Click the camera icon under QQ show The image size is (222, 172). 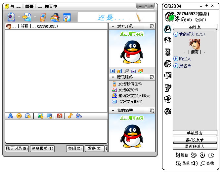coord(133,71)
